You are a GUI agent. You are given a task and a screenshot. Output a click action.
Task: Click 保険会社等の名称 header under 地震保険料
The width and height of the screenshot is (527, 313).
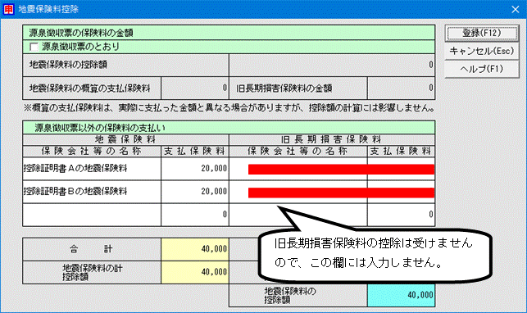coord(92,151)
